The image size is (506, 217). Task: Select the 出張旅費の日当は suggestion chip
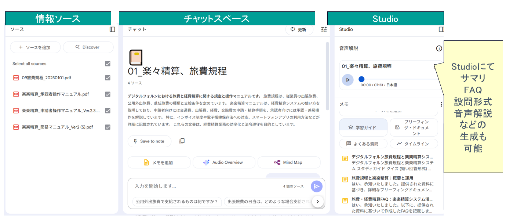pos(268,202)
